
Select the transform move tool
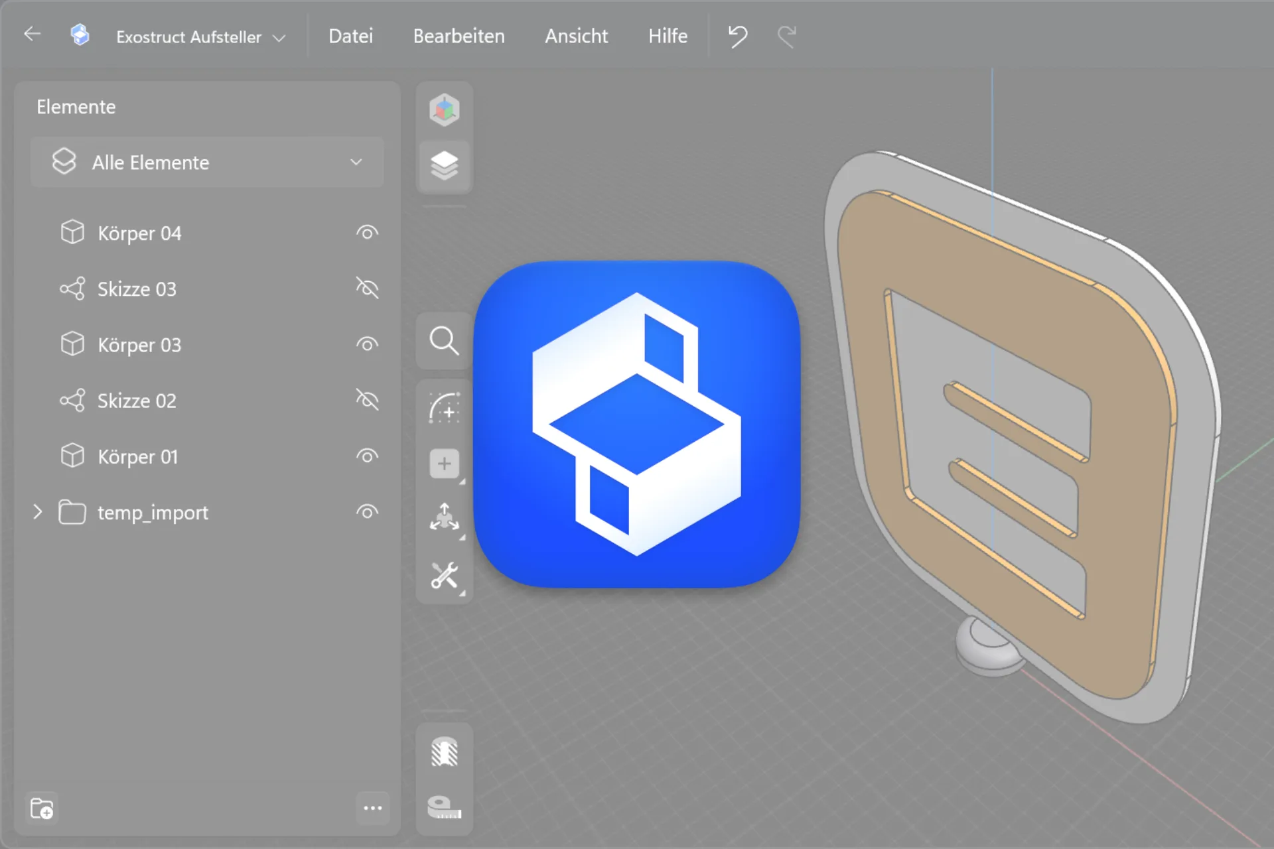point(445,518)
